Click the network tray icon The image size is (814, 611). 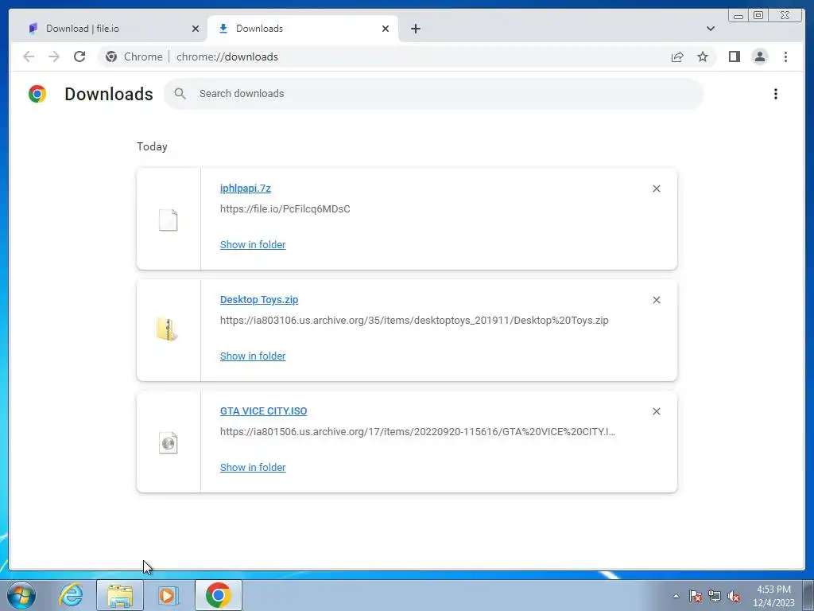[x=715, y=597]
